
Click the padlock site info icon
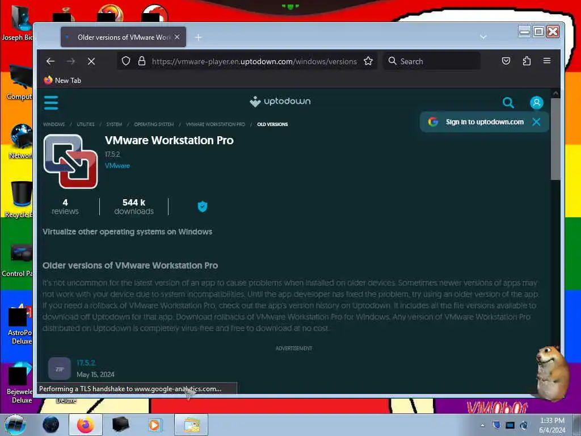pyautogui.click(x=141, y=61)
